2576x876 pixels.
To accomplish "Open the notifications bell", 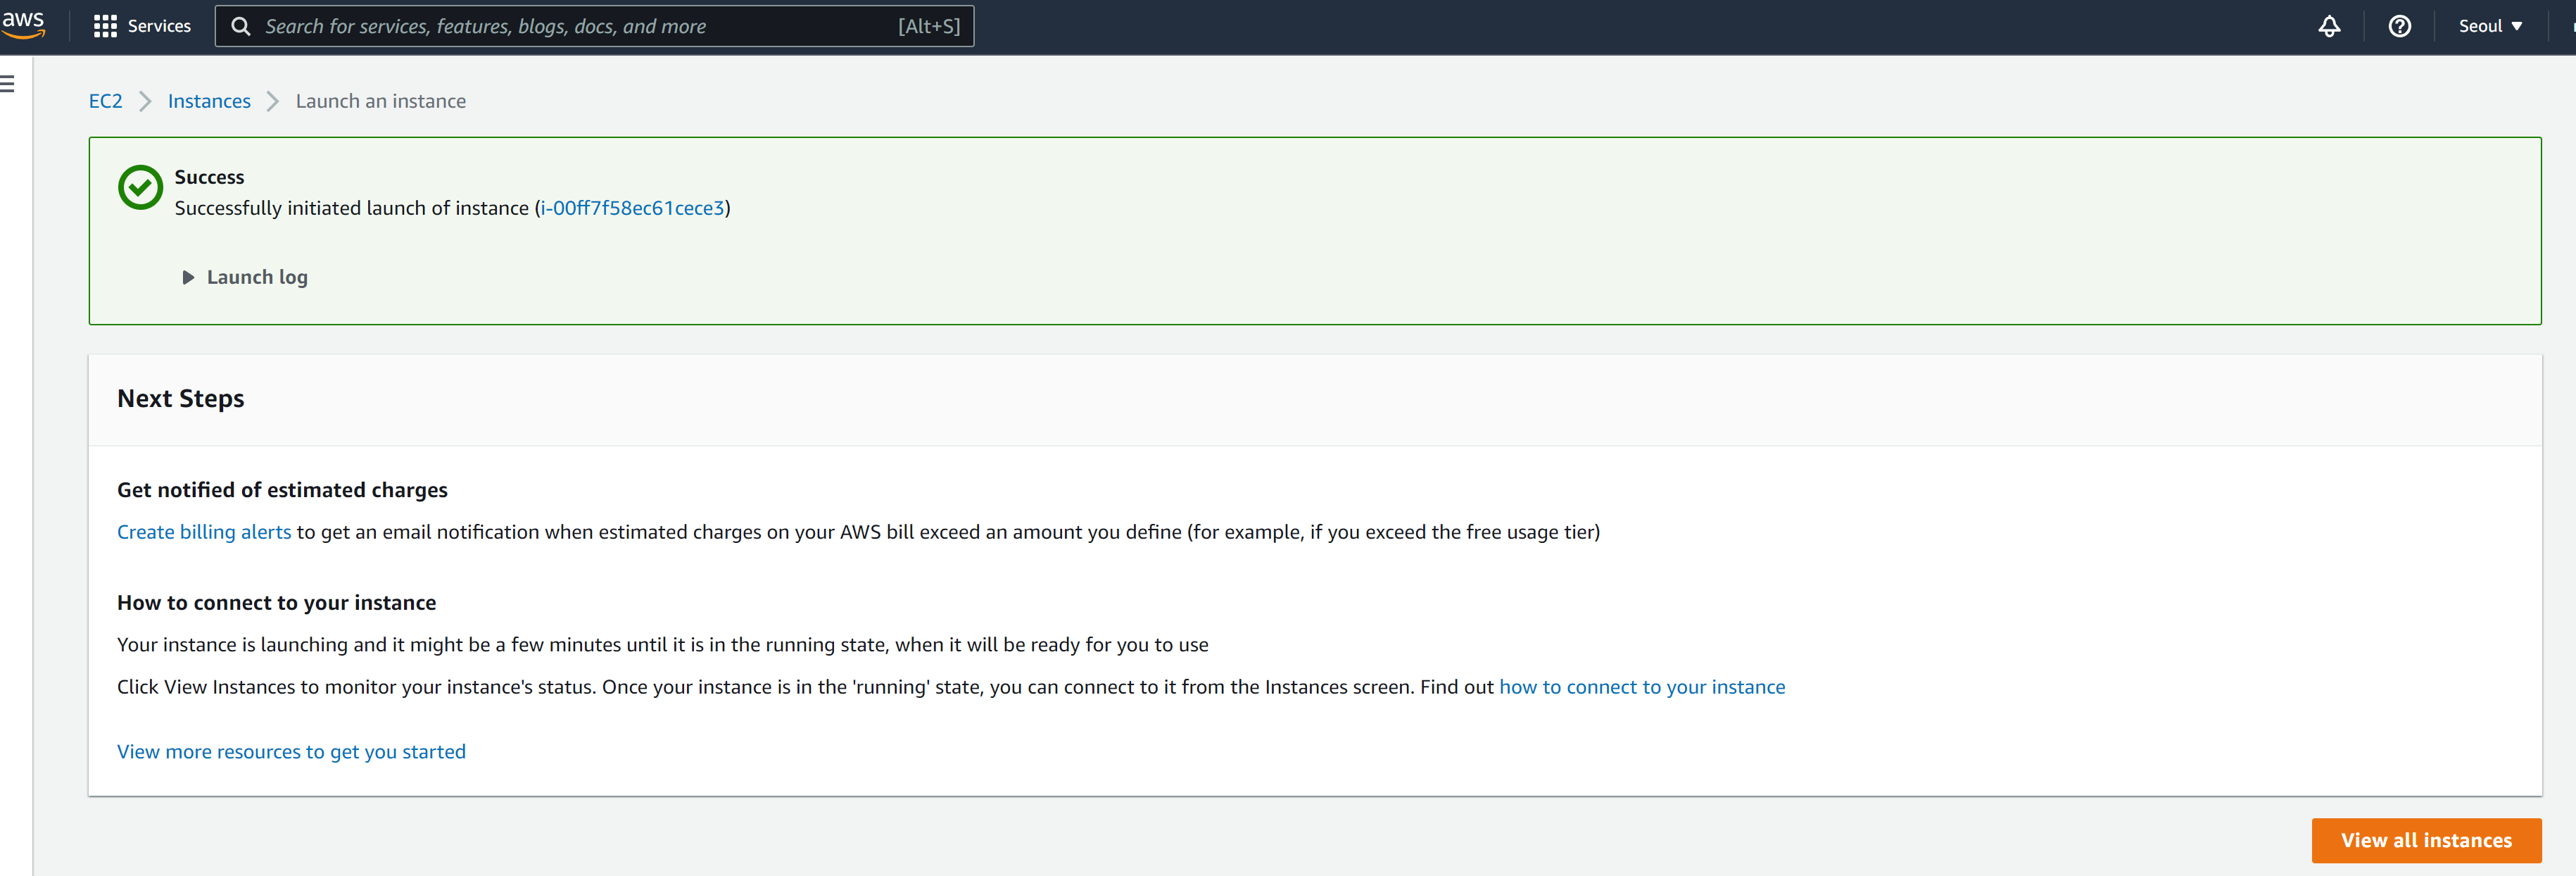I will coord(2329,26).
